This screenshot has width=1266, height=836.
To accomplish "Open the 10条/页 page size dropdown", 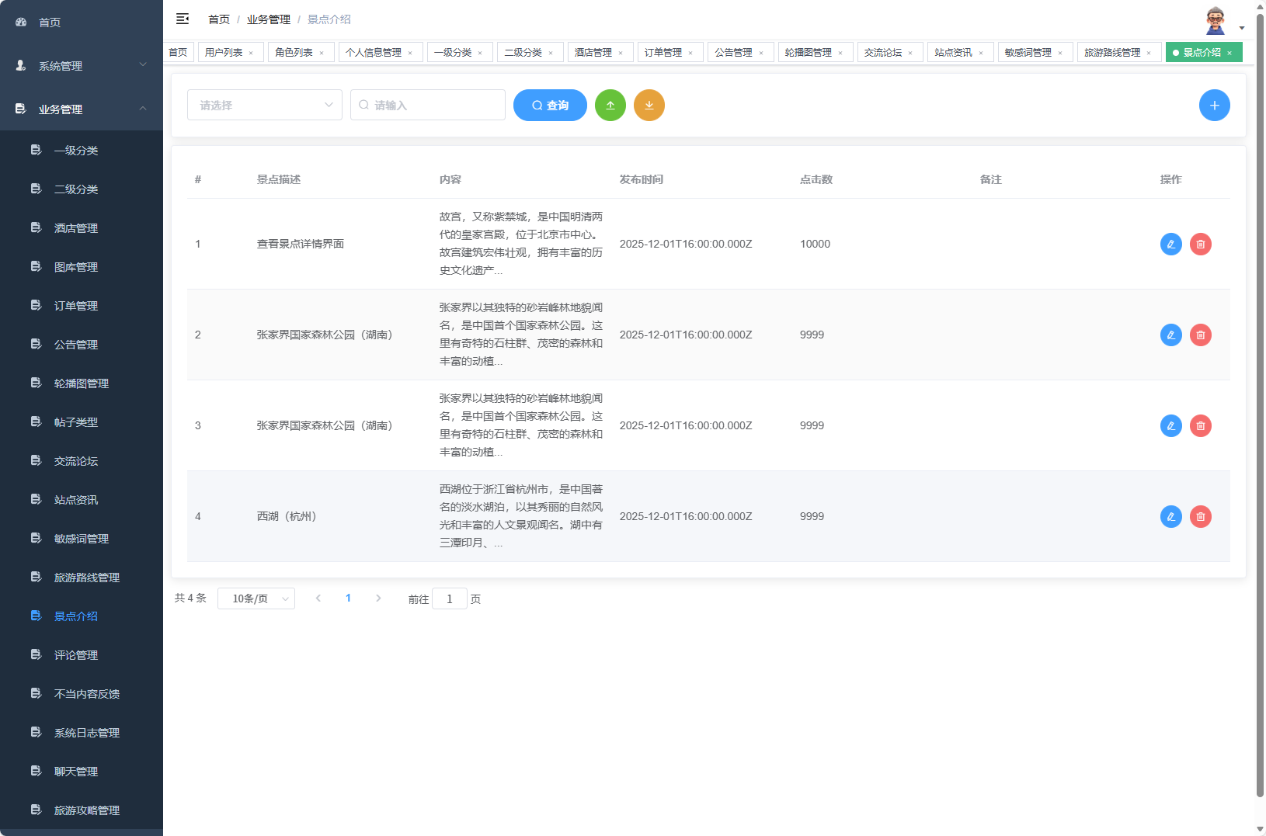I will point(256,598).
